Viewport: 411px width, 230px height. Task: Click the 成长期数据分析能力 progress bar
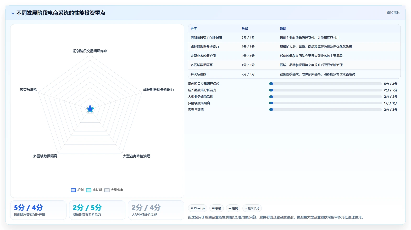coord(325,90)
